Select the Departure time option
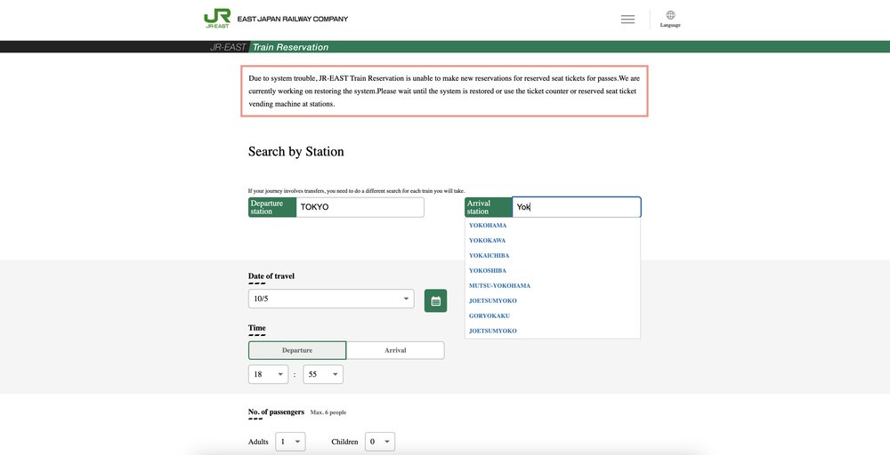The height and width of the screenshot is (455, 890). click(x=297, y=350)
